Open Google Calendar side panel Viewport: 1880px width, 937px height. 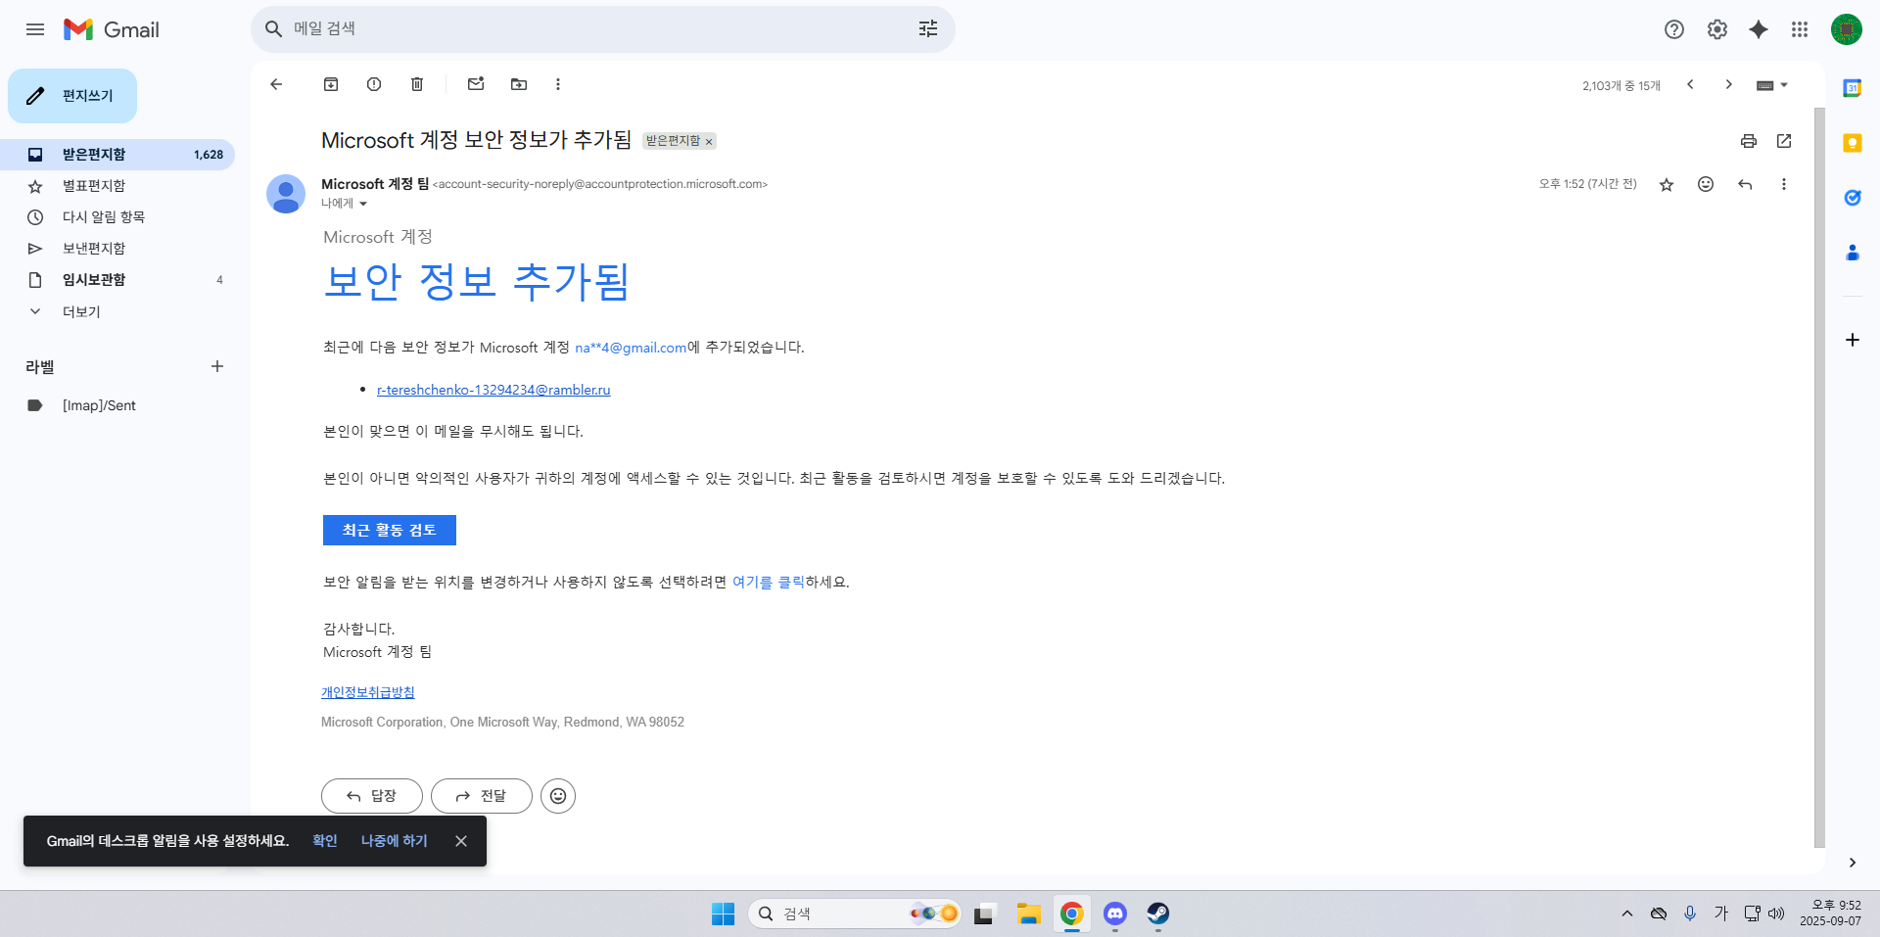[x=1853, y=88]
